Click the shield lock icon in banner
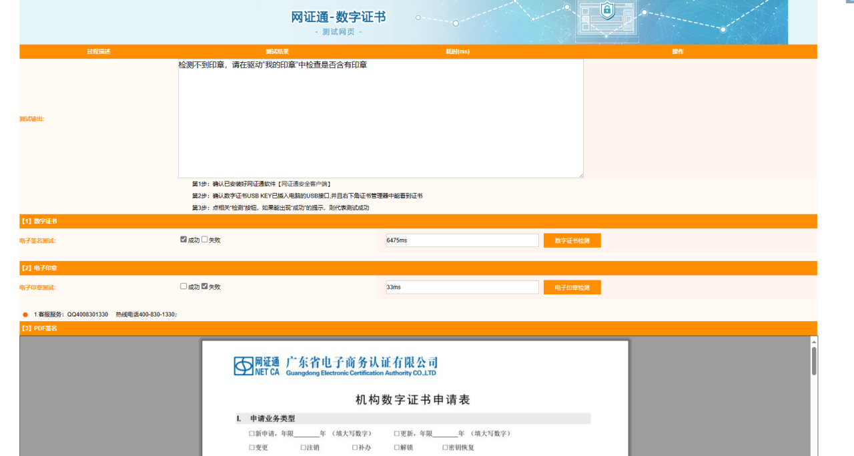 point(606,10)
